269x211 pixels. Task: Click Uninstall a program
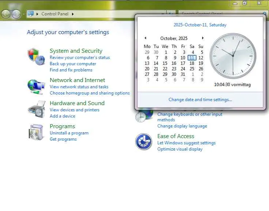point(69,133)
